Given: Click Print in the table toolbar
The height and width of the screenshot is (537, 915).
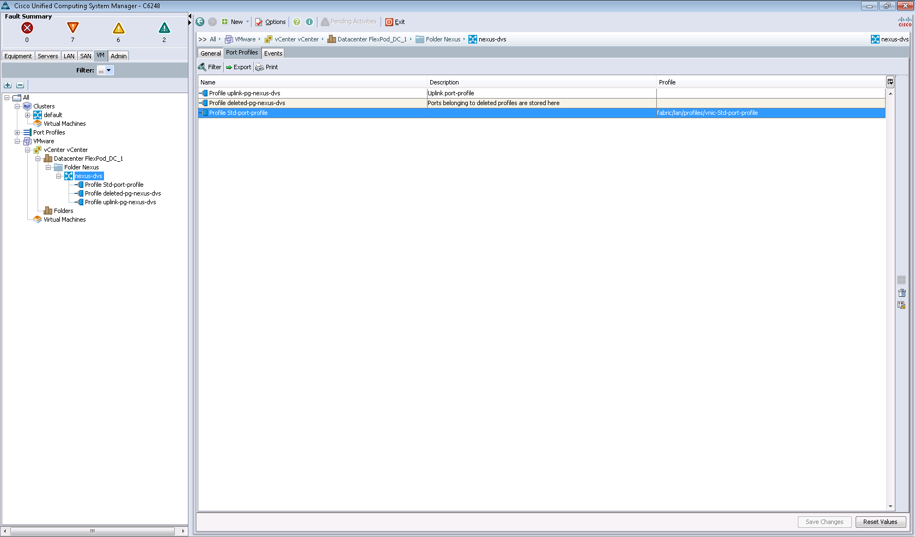Looking at the screenshot, I should 267,67.
